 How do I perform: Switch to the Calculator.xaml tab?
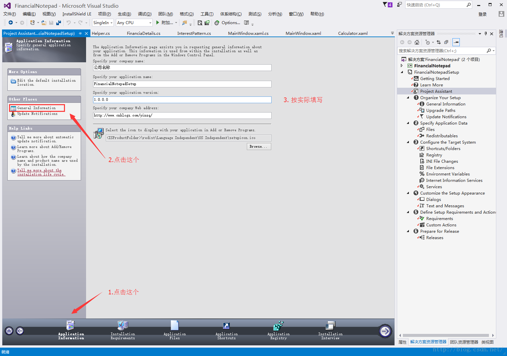tap(353, 33)
